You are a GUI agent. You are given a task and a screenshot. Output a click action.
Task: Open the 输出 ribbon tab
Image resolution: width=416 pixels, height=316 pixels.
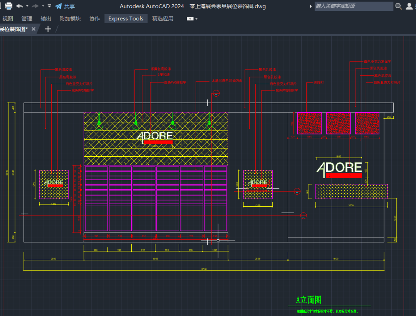click(45, 18)
